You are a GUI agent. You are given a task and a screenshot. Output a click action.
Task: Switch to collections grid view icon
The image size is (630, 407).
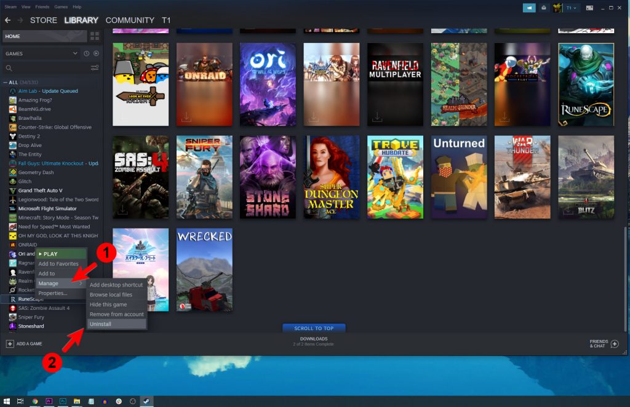pyautogui.click(x=94, y=36)
